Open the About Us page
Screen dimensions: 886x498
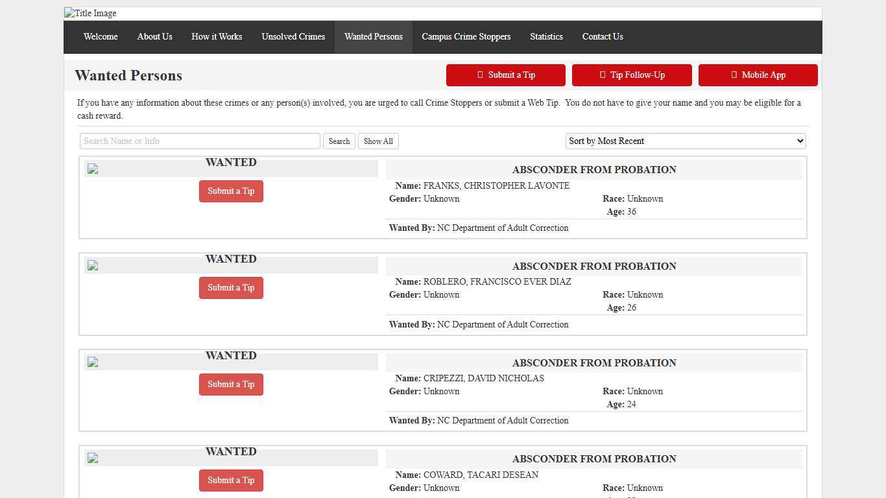pos(154,37)
